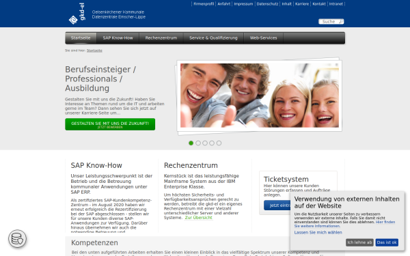Select the second slider dot

click(x=198, y=143)
